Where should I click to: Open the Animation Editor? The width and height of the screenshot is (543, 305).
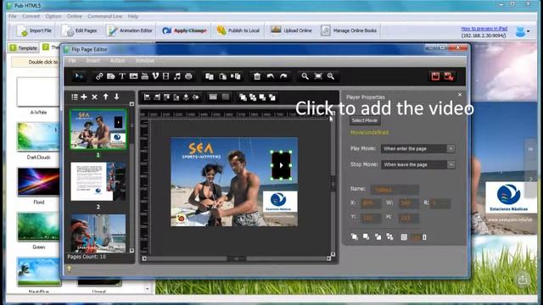(130, 30)
